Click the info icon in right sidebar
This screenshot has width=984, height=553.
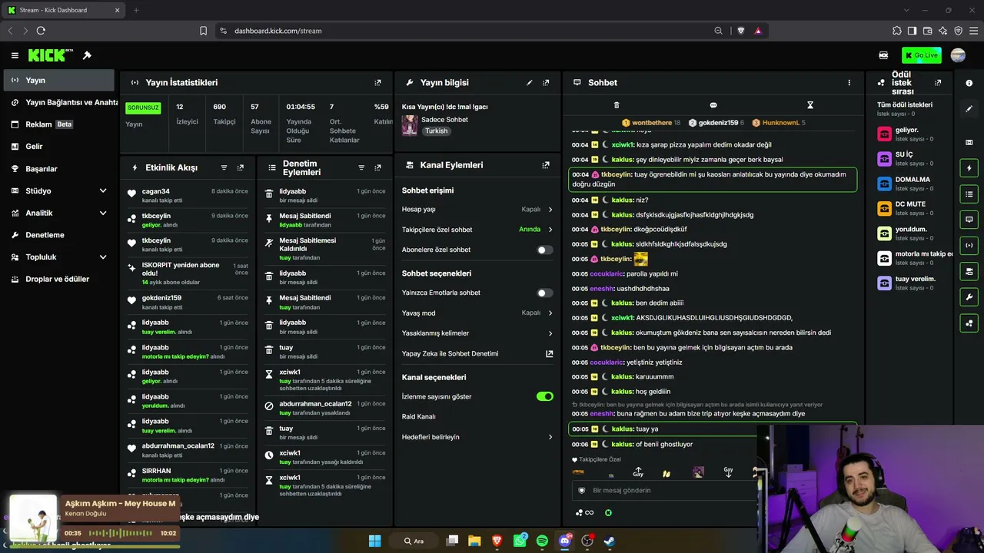(x=969, y=83)
